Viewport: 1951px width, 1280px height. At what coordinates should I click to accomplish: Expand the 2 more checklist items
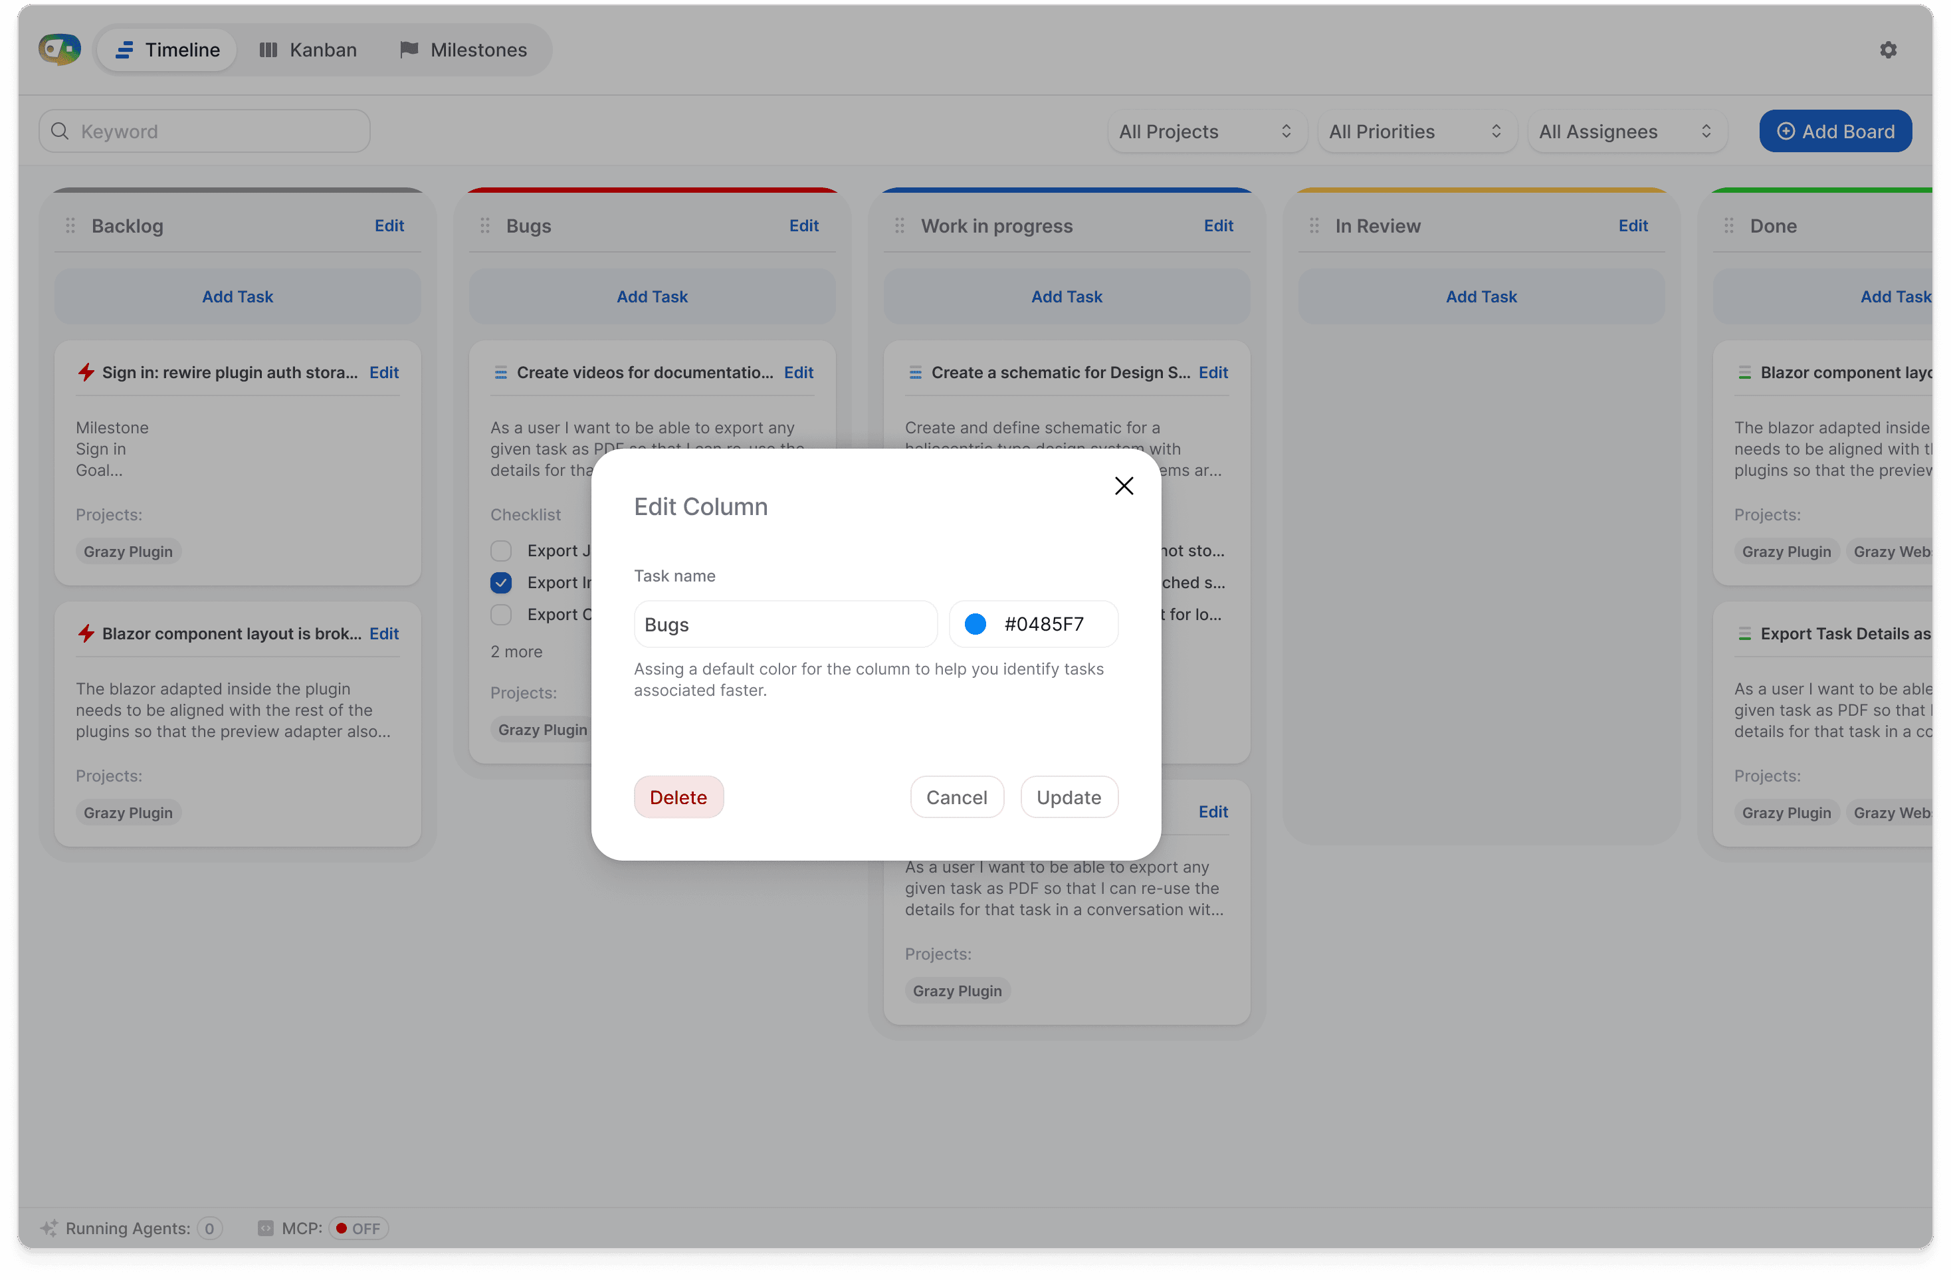pos(516,652)
